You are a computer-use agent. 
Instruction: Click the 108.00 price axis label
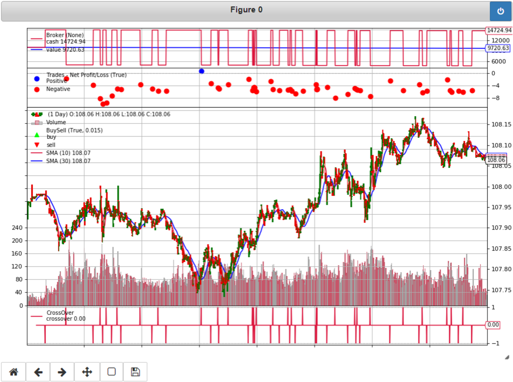501,187
